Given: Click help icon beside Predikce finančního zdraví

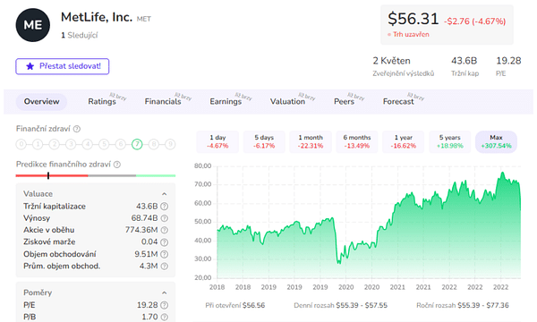Looking at the screenshot, I should pos(117,165).
